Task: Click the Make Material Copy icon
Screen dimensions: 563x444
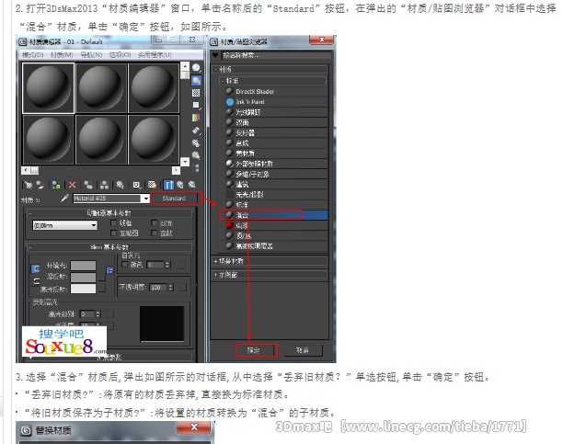Action: point(88,185)
